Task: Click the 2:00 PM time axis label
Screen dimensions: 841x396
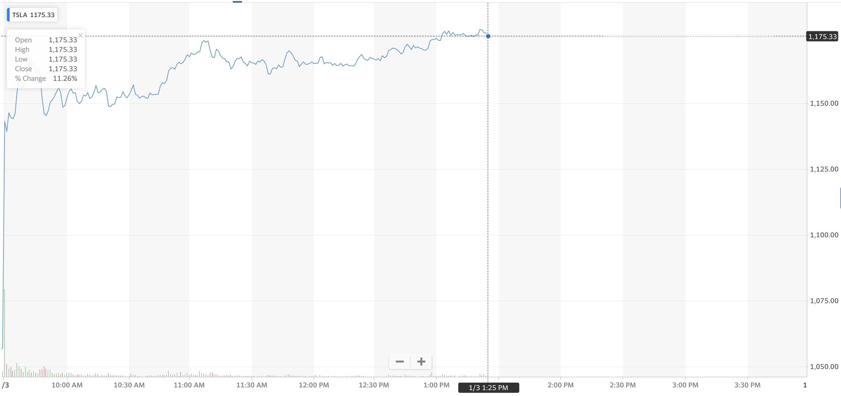Action: pos(560,385)
